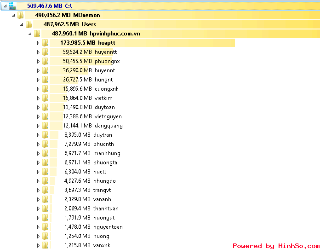Viewport: 320px width, 249px height.
Task: Select the 6,971.7 MB manhhung entry
Action: (x=92, y=153)
